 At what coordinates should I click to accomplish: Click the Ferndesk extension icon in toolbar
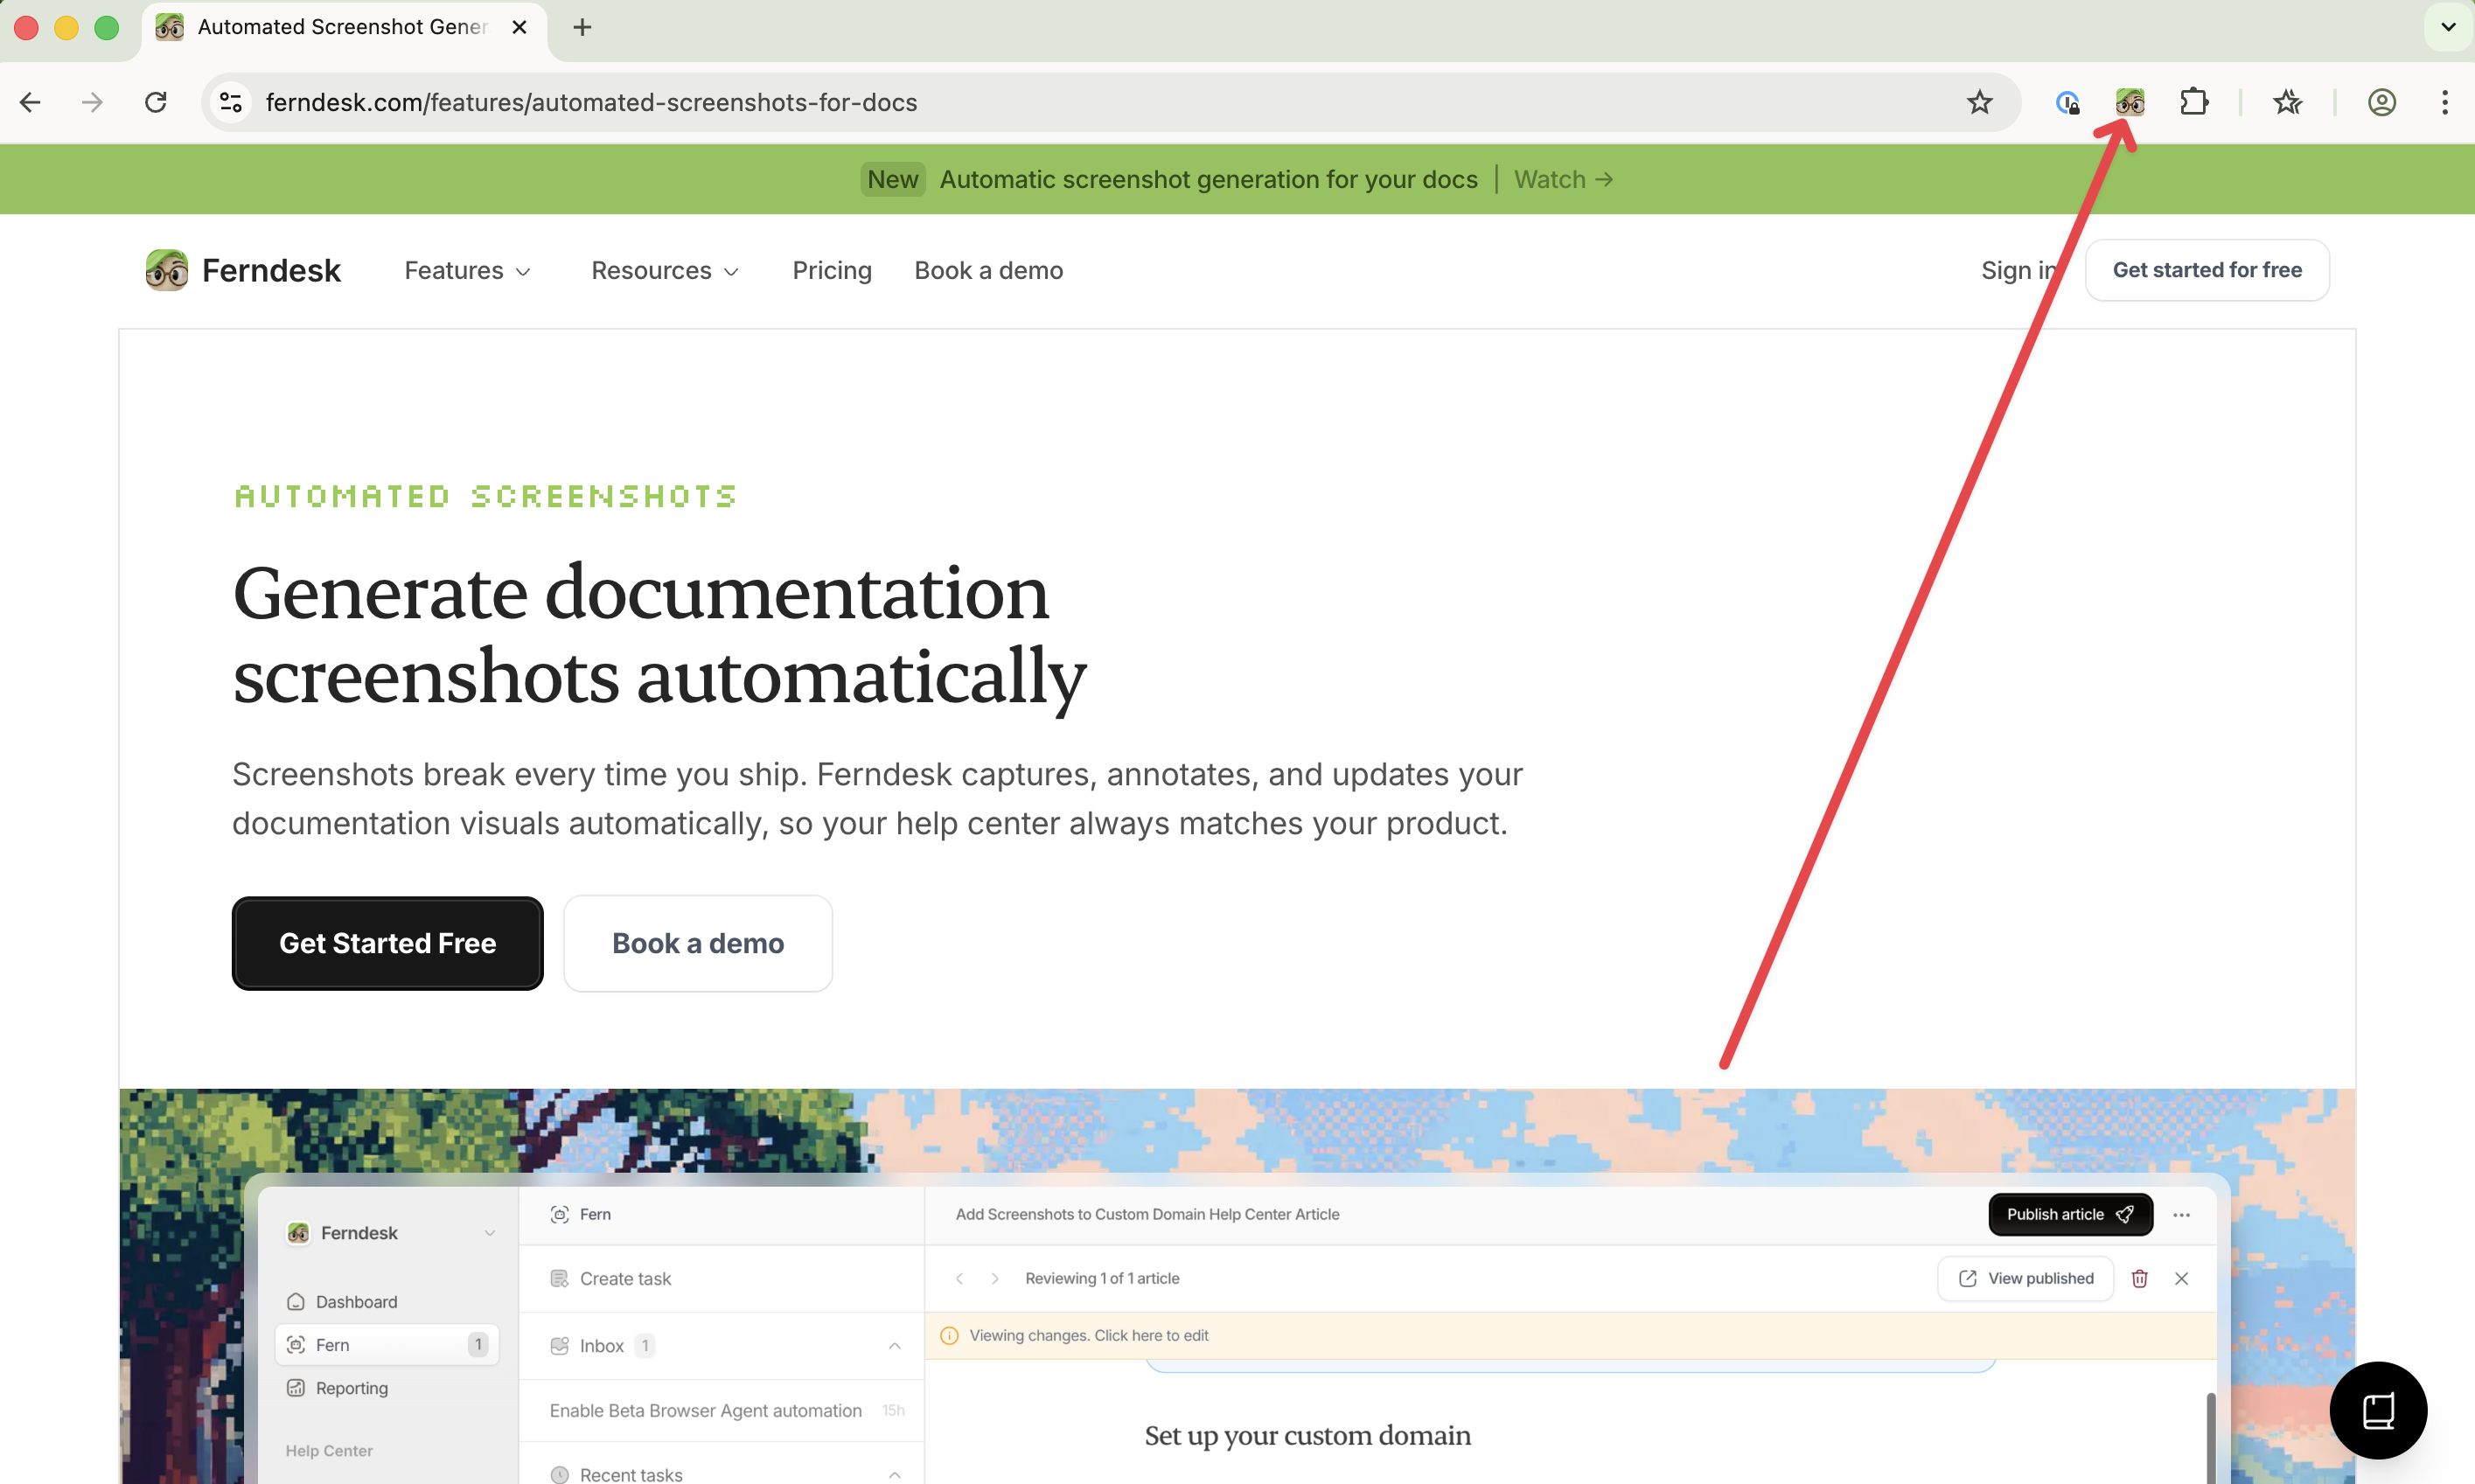point(2129,102)
